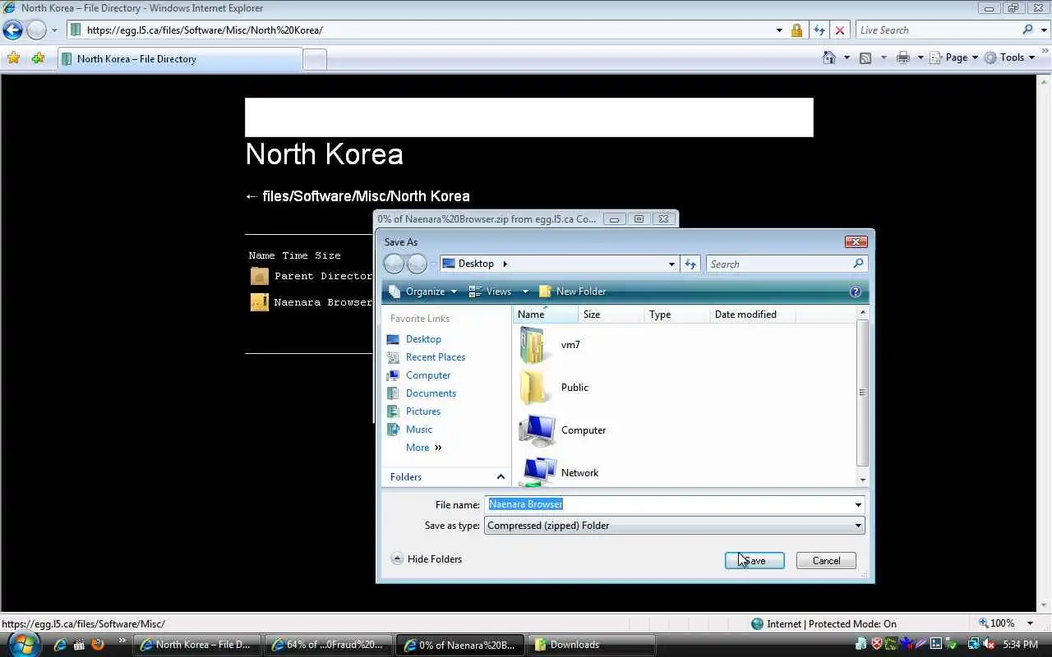
Task: Click the Save button
Action: click(x=754, y=561)
